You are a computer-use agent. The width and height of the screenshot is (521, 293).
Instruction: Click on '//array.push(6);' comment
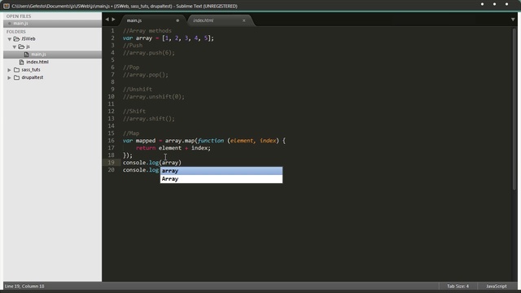click(148, 53)
